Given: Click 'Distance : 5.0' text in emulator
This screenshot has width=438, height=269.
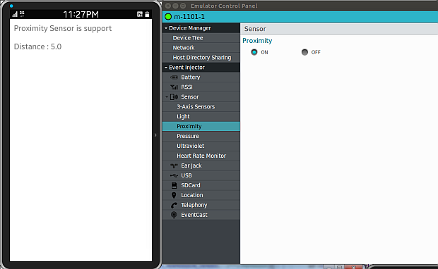Looking at the screenshot, I should point(37,46).
